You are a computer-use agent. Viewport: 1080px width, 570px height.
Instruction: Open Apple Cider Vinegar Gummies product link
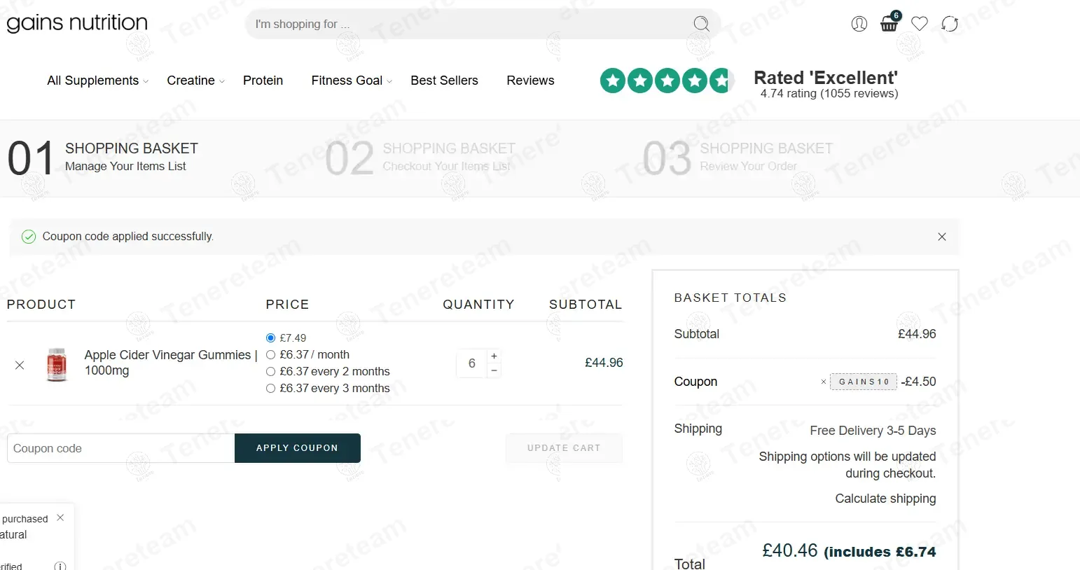171,363
